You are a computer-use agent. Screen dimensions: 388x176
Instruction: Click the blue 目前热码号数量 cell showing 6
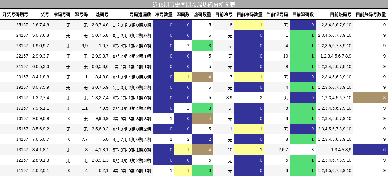pyautogui.click(x=371, y=150)
